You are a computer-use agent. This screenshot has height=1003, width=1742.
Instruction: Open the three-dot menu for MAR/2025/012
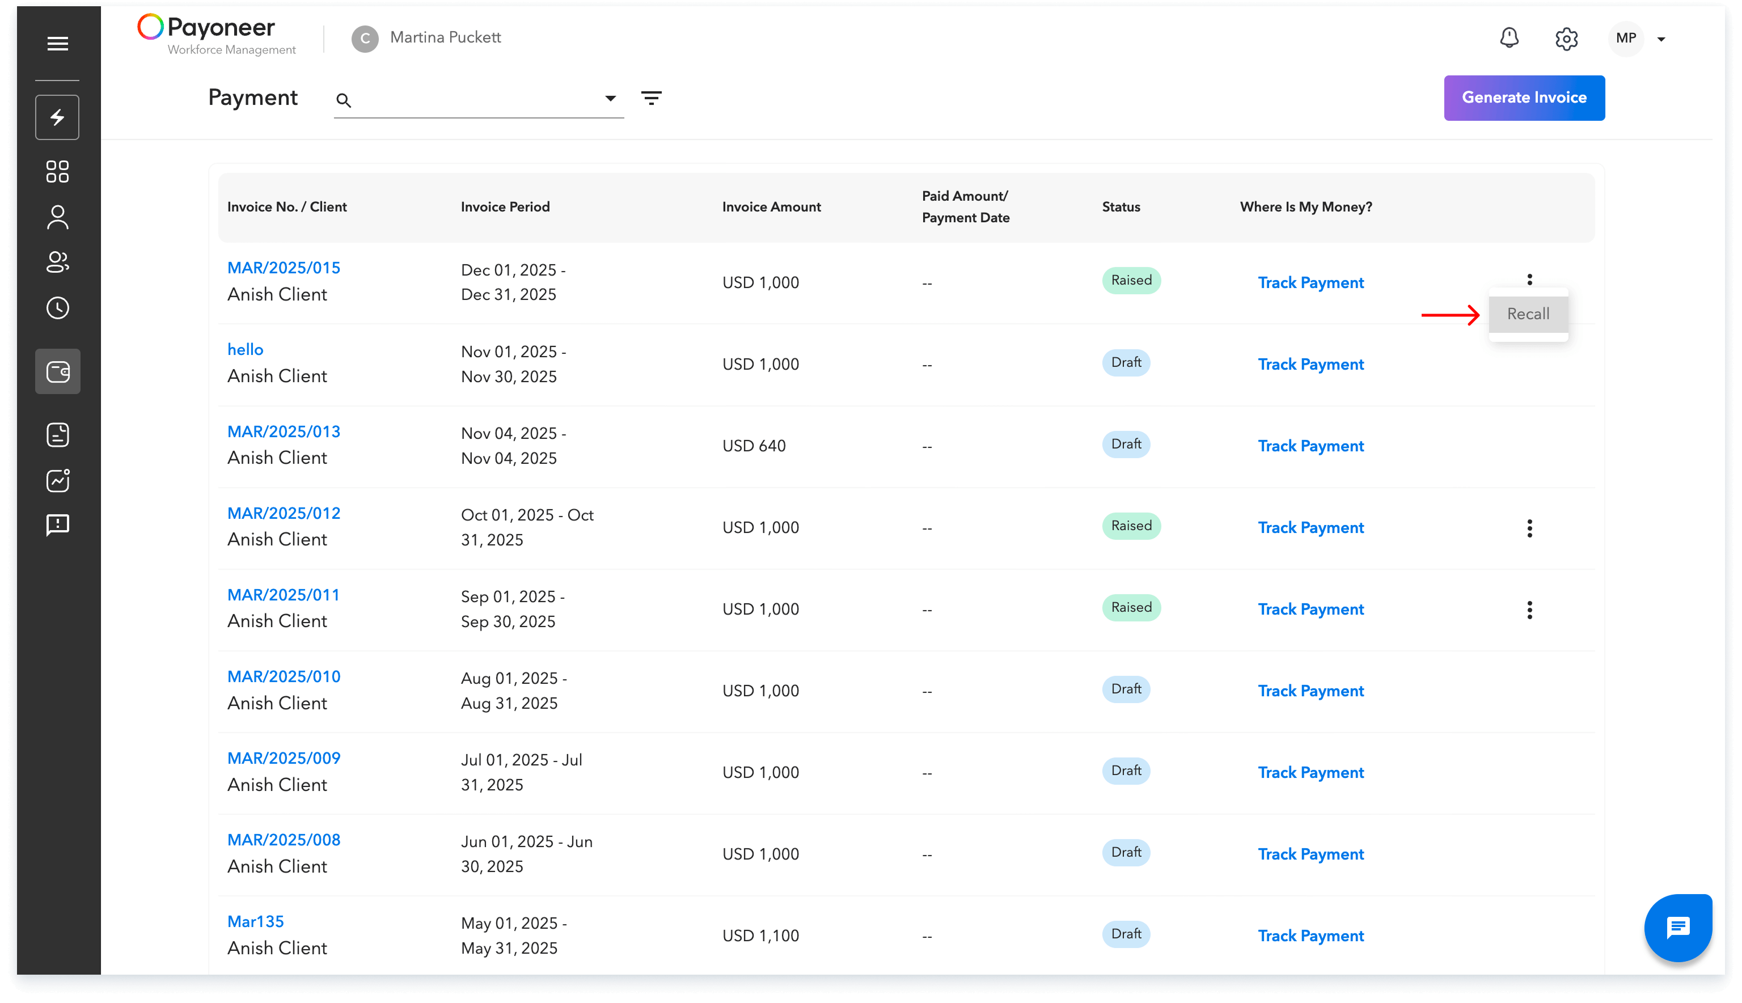pos(1530,528)
